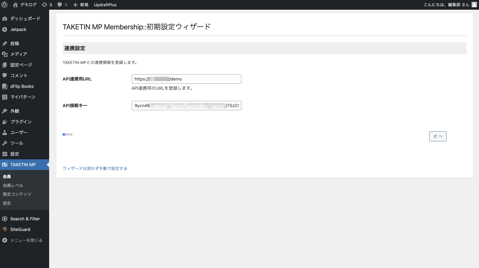Open the 設定 submenu under TAKETIN MP
Viewport: 479px width, 268px height.
tap(7, 203)
